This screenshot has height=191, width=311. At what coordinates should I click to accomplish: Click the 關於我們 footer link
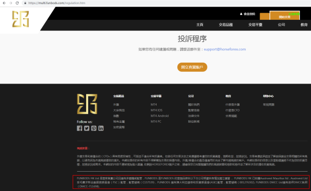(194, 104)
